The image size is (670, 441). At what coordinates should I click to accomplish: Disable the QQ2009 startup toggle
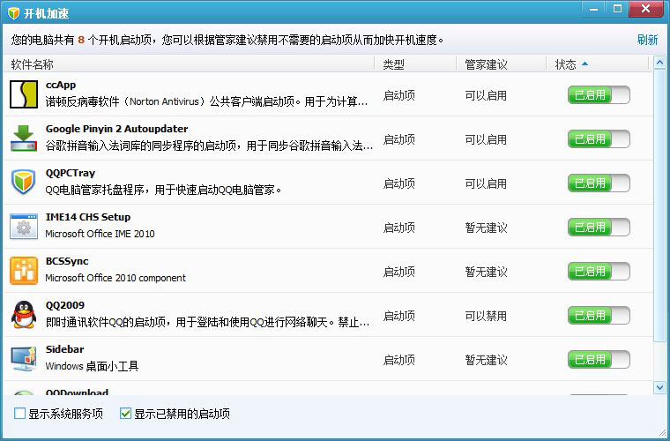point(599,316)
